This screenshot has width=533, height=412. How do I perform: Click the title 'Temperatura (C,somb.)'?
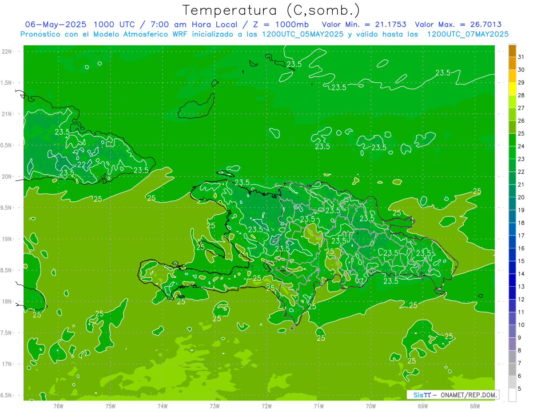tap(271, 10)
